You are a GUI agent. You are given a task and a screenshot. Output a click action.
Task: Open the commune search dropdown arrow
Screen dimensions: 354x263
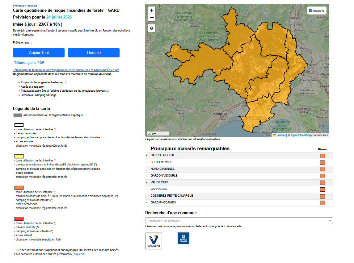pyautogui.click(x=330, y=221)
